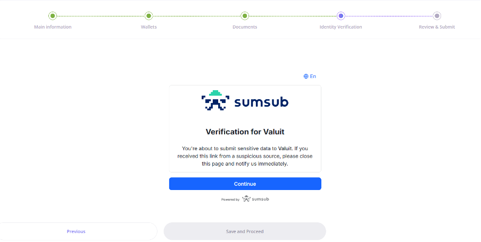Viewport: 481px width, 242px height.
Task: Click the globe language icon
Action: coord(306,76)
